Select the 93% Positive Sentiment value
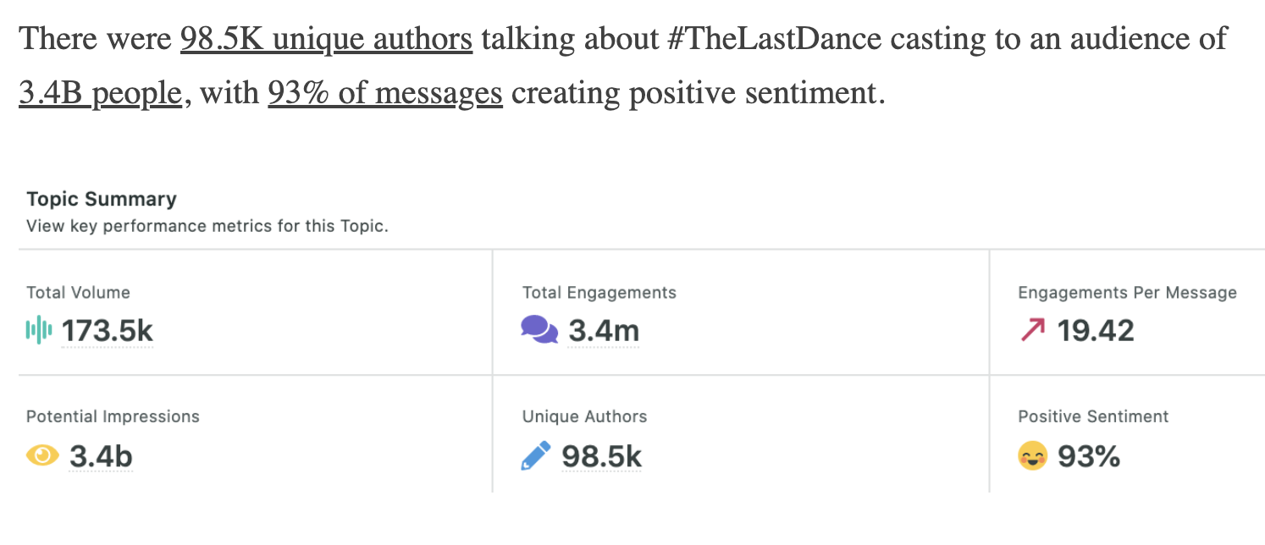1265x545 pixels. pos(1089,456)
